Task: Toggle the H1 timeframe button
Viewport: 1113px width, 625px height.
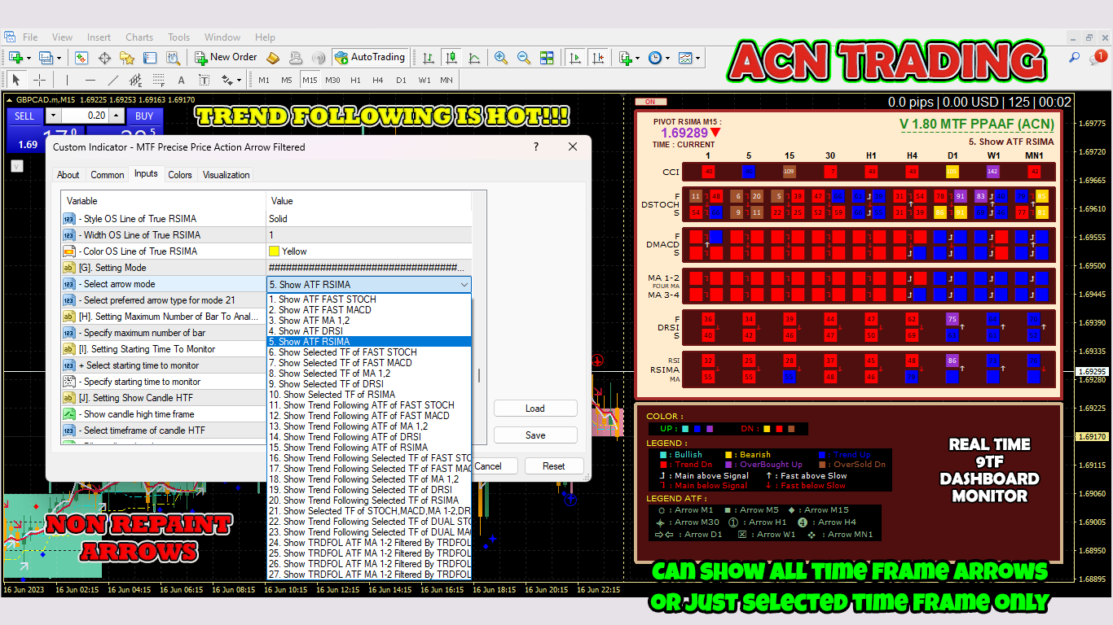Action: click(x=355, y=80)
